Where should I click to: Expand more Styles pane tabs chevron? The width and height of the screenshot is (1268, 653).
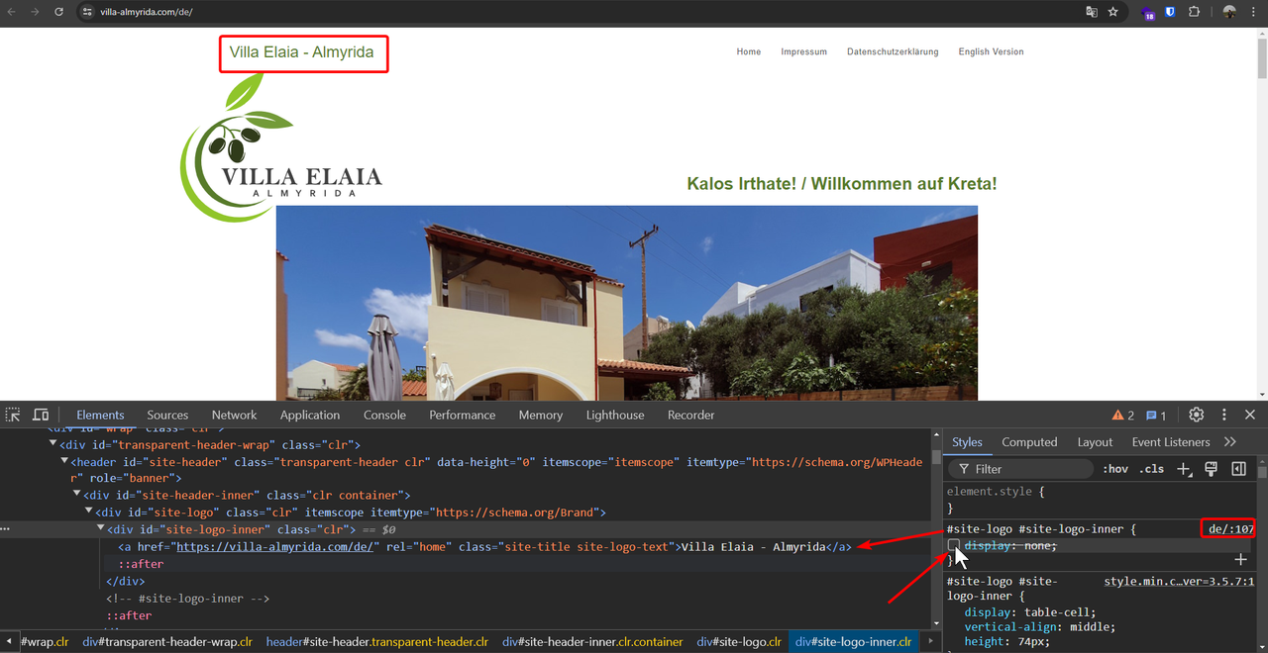click(x=1230, y=442)
